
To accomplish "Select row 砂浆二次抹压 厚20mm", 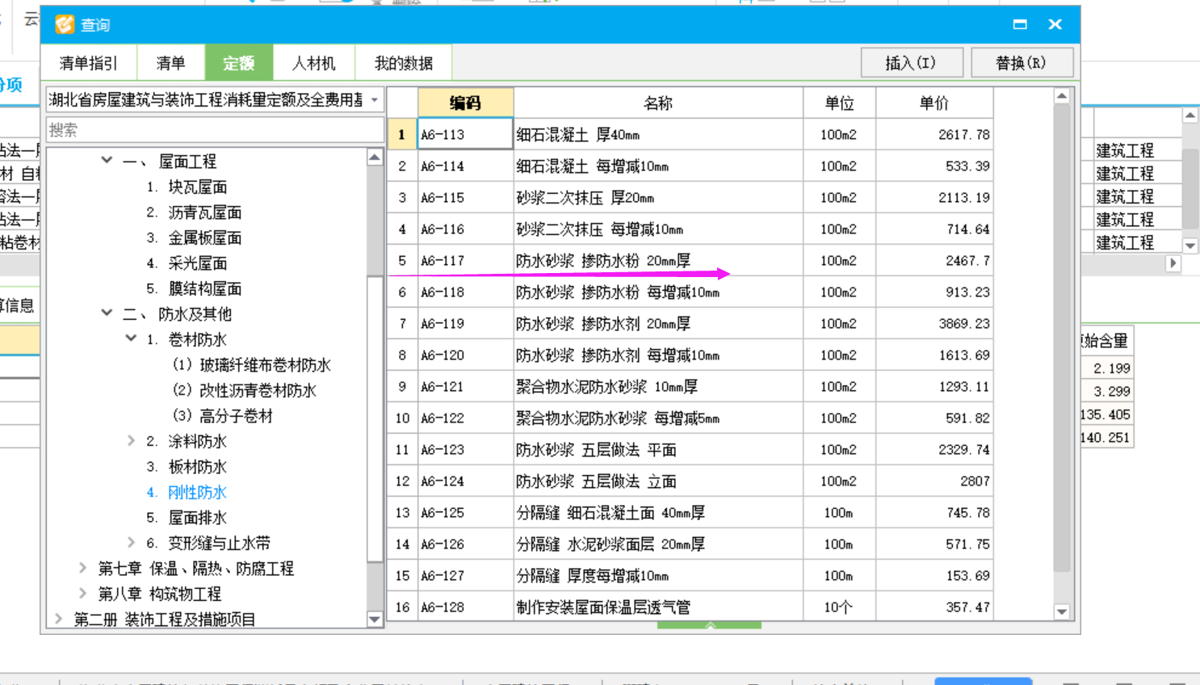I will pyautogui.click(x=690, y=197).
